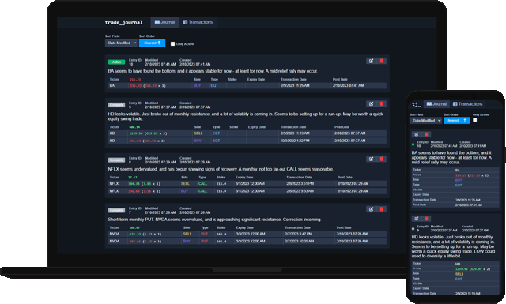Image resolution: width=506 pixels, height=304 pixels.
Task: Click EQT type in the BA row
Action: pos(214,86)
